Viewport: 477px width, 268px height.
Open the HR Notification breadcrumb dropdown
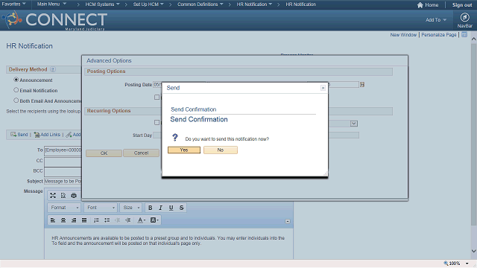pyautogui.click(x=254, y=4)
